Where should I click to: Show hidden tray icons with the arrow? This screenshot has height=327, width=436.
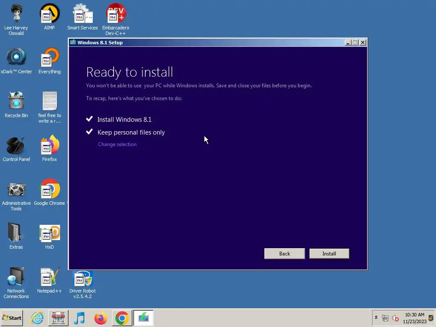coord(376,318)
